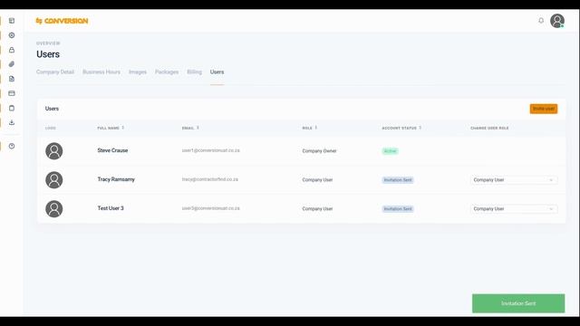Image resolution: width=580 pixels, height=326 pixels.
Task: Sort by Email column arrow
Action: (198, 128)
